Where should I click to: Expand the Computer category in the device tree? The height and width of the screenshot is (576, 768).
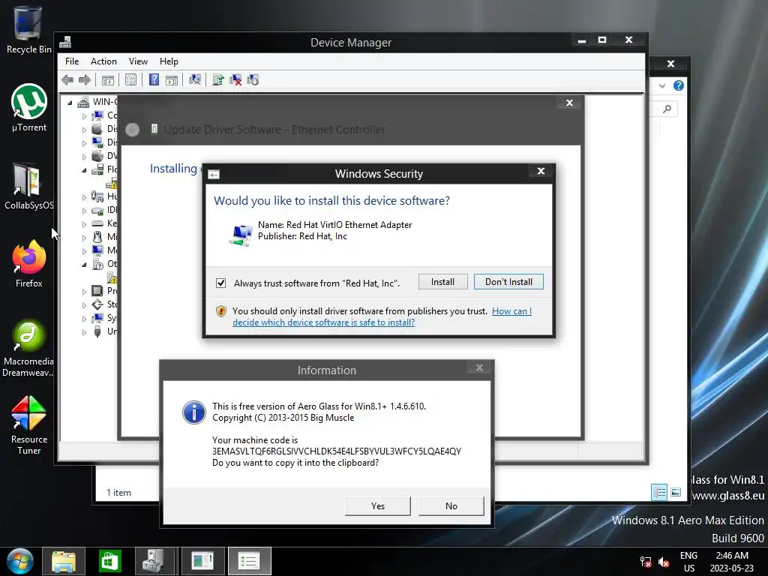[x=84, y=116]
